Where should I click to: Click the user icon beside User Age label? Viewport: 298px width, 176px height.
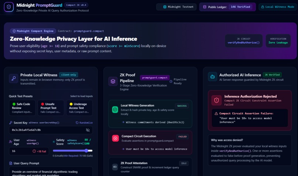coord(11,142)
